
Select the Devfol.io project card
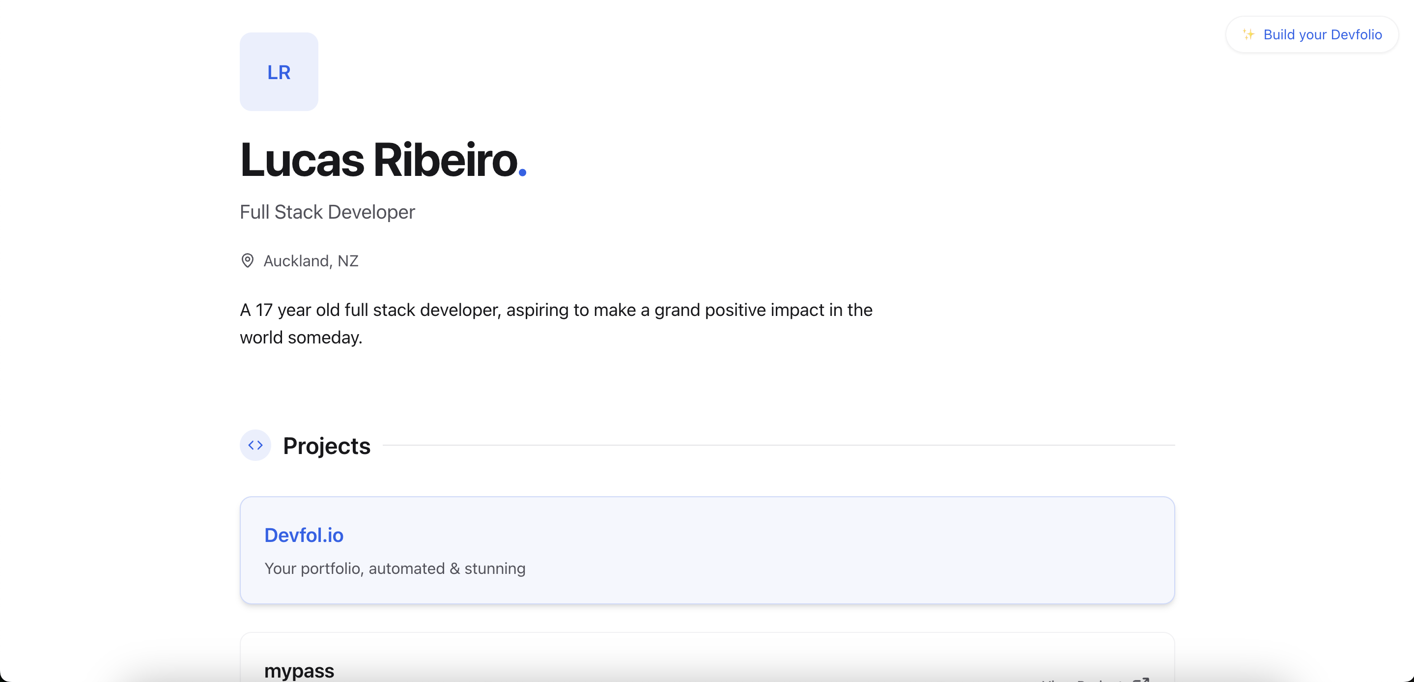tap(707, 550)
